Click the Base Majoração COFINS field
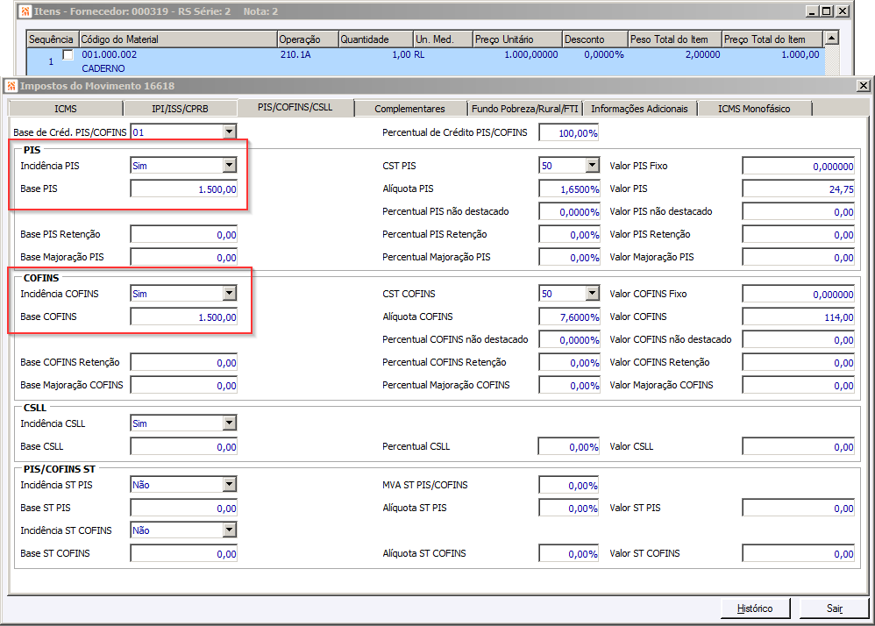 (x=183, y=385)
